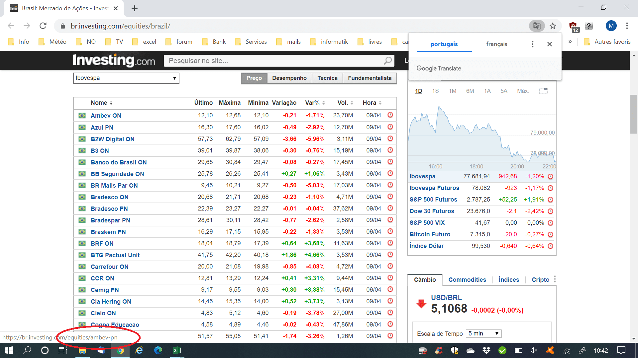This screenshot has width=638, height=358.
Task: Expand the Escala de Tempo 5 min dropdown
Action: 483,333
